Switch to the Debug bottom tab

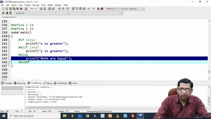pos(47,83)
